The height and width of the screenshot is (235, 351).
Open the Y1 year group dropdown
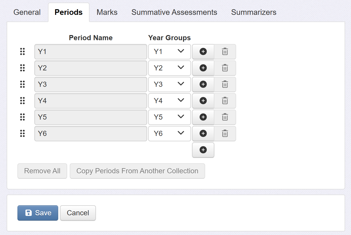[169, 52]
